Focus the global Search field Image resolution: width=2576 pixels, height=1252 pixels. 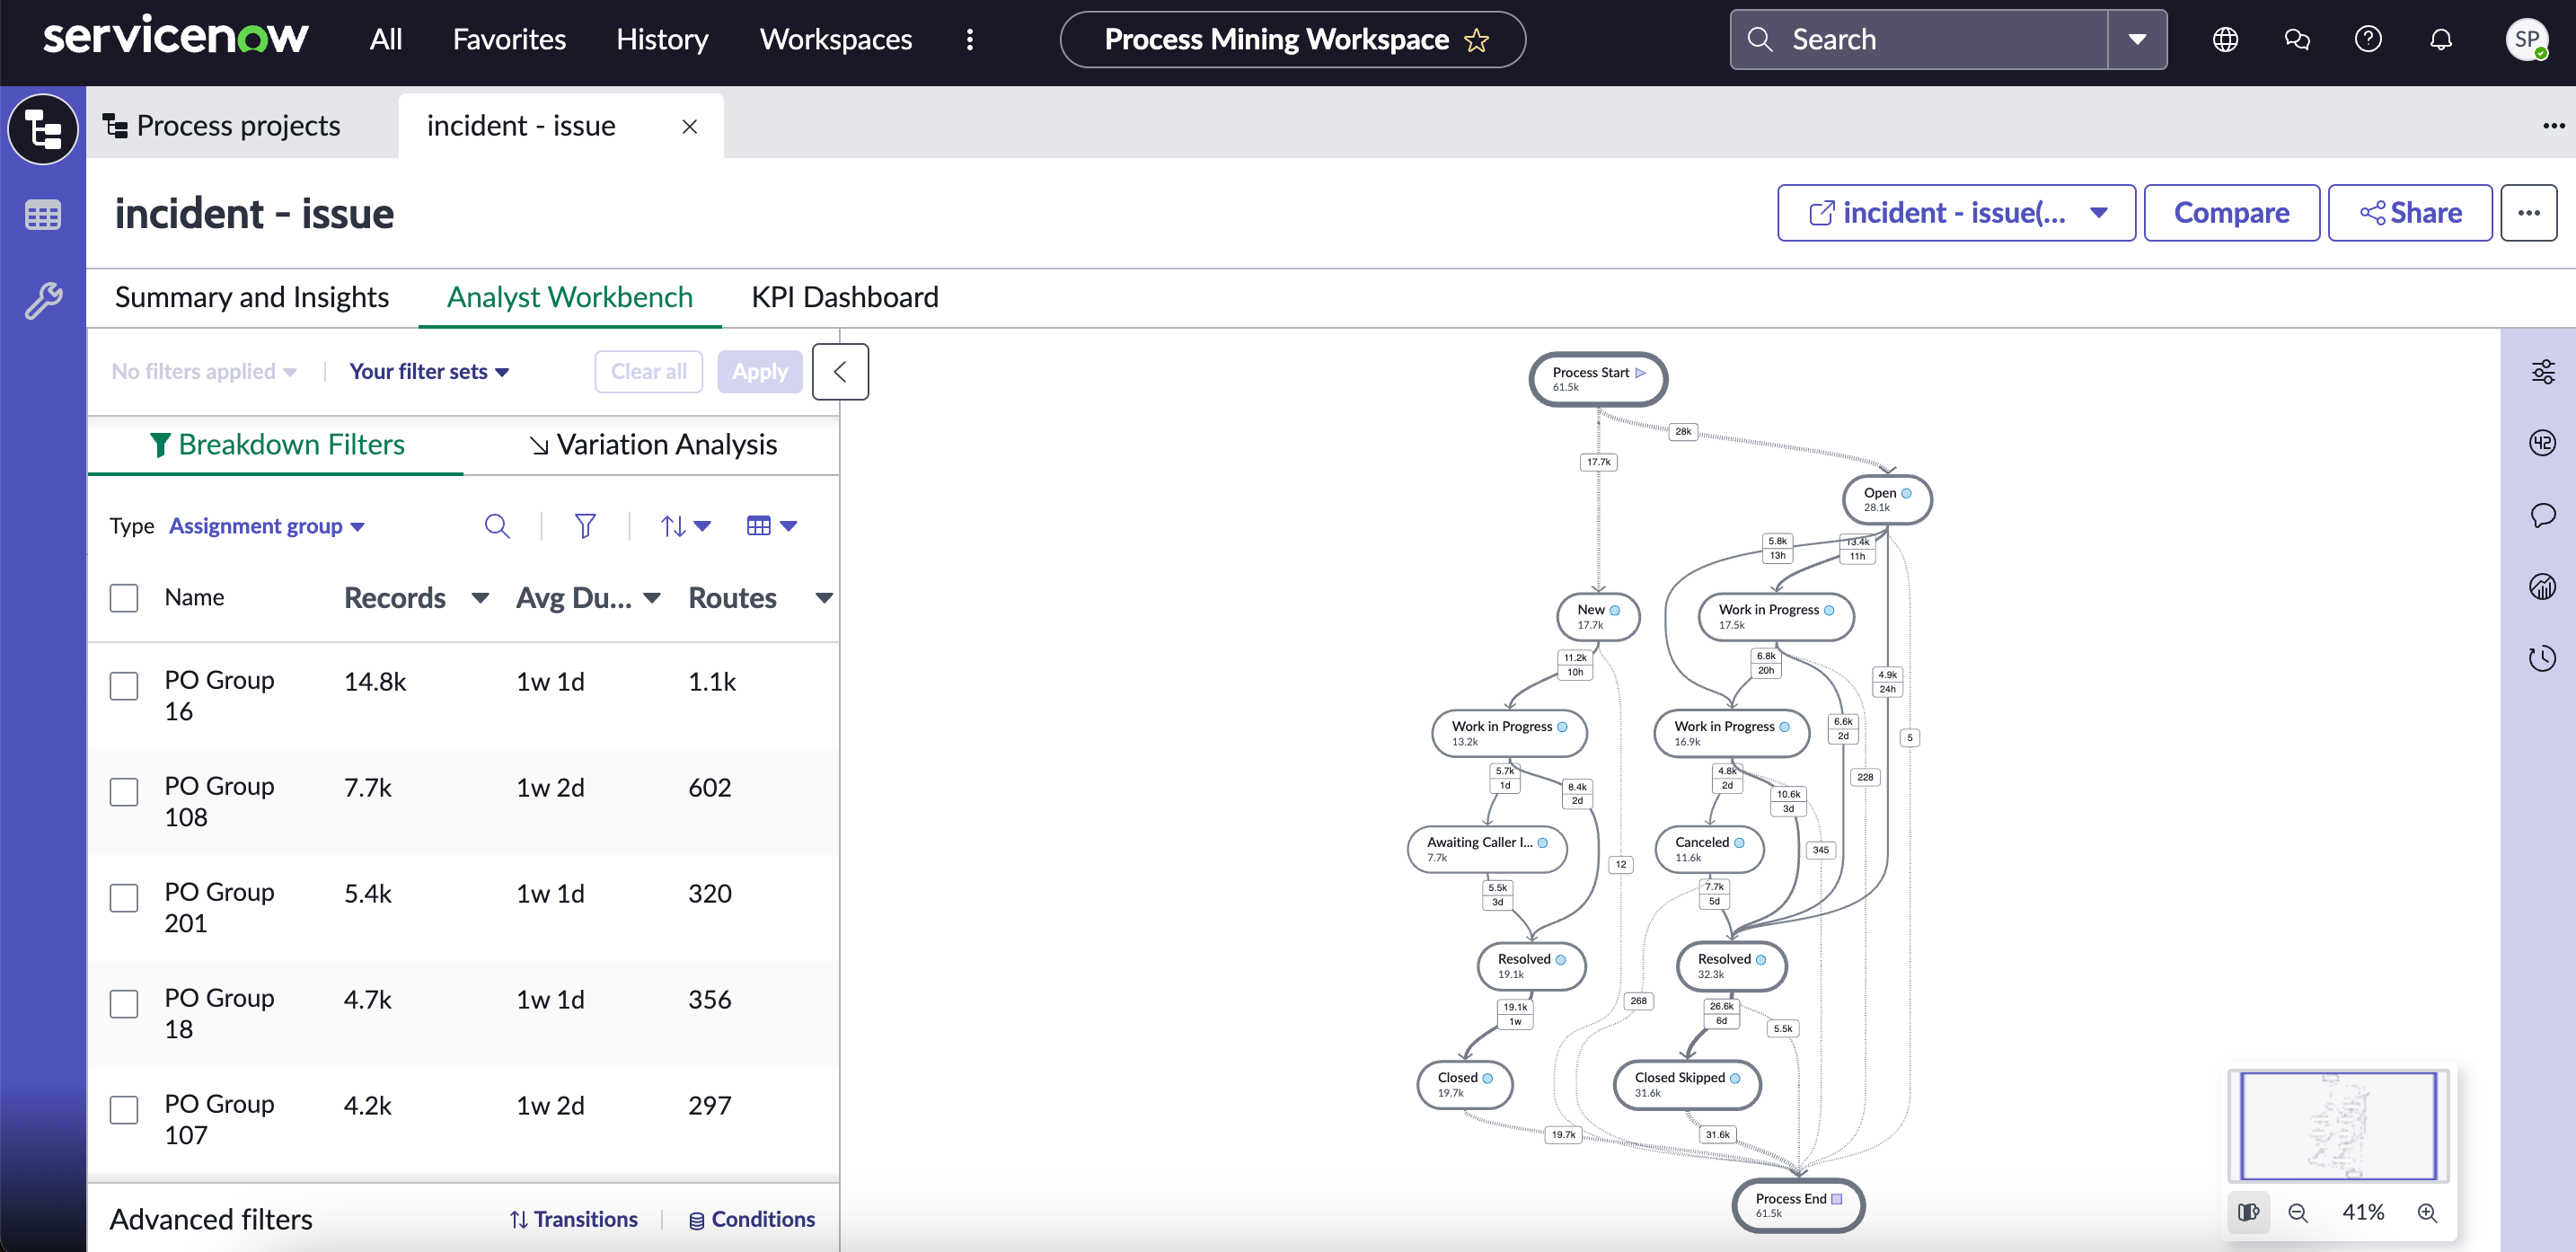tap(1920, 39)
